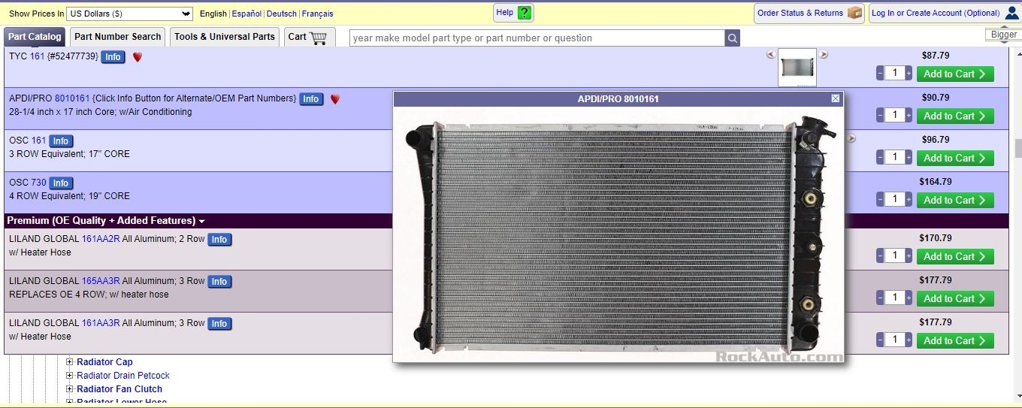Add the $164.79 OSC 730 to cart
The image size is (1022, 408).
point(955,200)
